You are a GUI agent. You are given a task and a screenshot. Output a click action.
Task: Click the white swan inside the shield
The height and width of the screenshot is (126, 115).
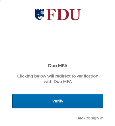tap(40, 17)
